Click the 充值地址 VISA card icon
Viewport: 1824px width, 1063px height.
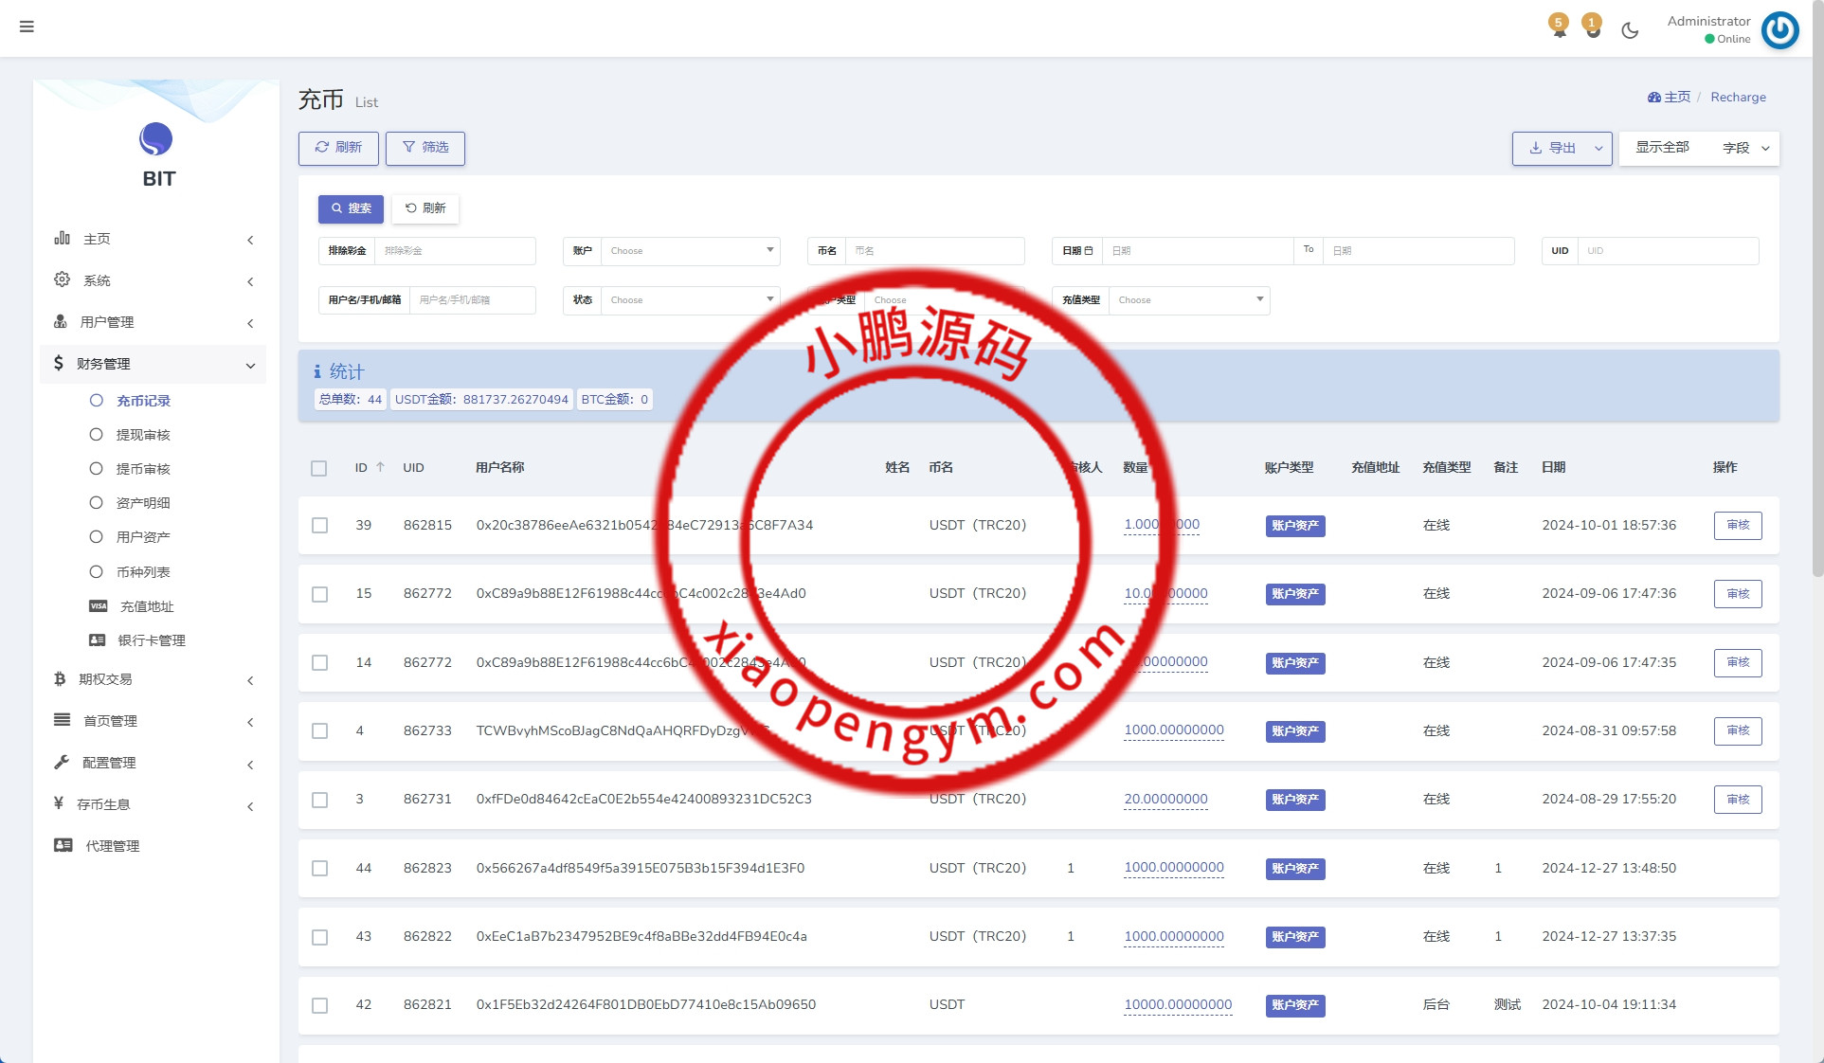pos(98,606)
